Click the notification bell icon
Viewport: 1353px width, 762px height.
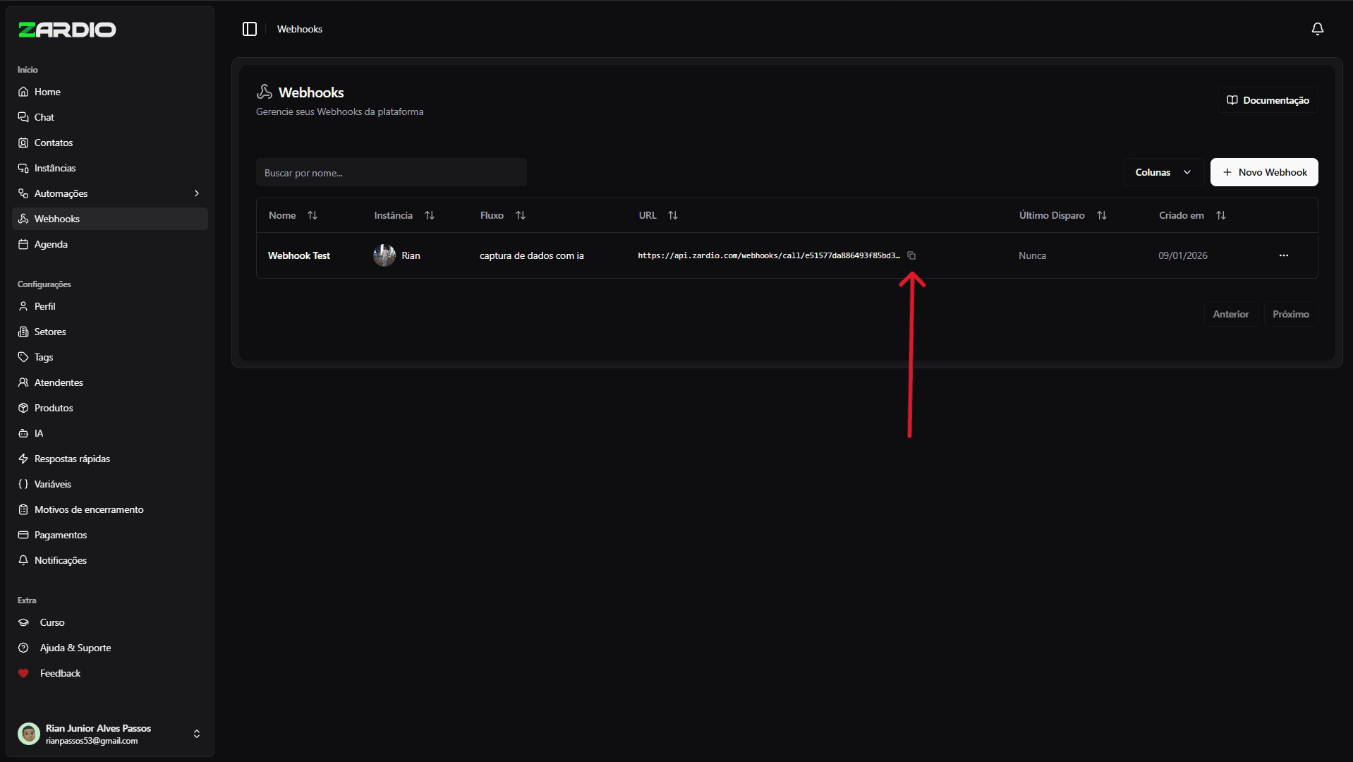[x=1318, y=28]
